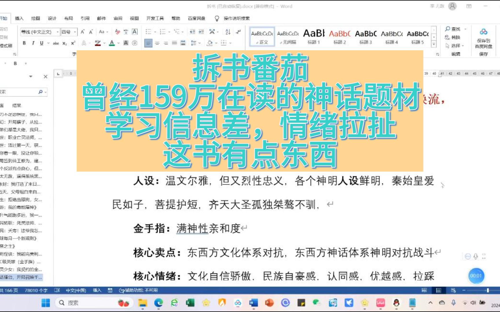Viewport: 500px width, 312px height.
Task: Open the Design tab (设计)
Action: pyautogui.click(x=52, y=18)
